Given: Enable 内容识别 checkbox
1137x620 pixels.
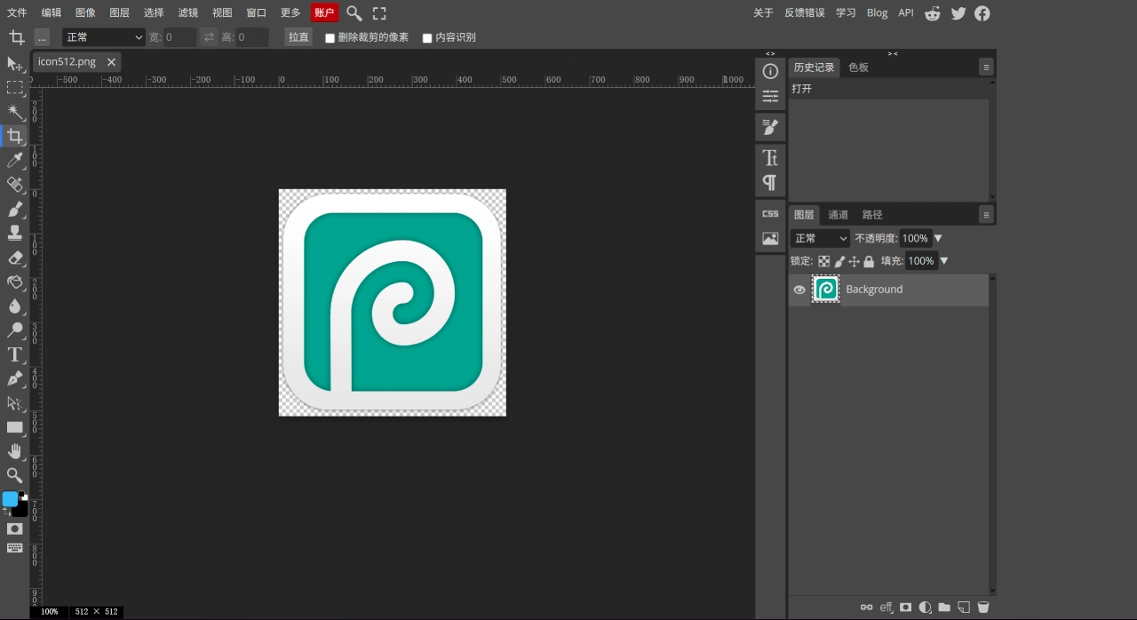Looking at the screenshot, I should click(427, 38).
